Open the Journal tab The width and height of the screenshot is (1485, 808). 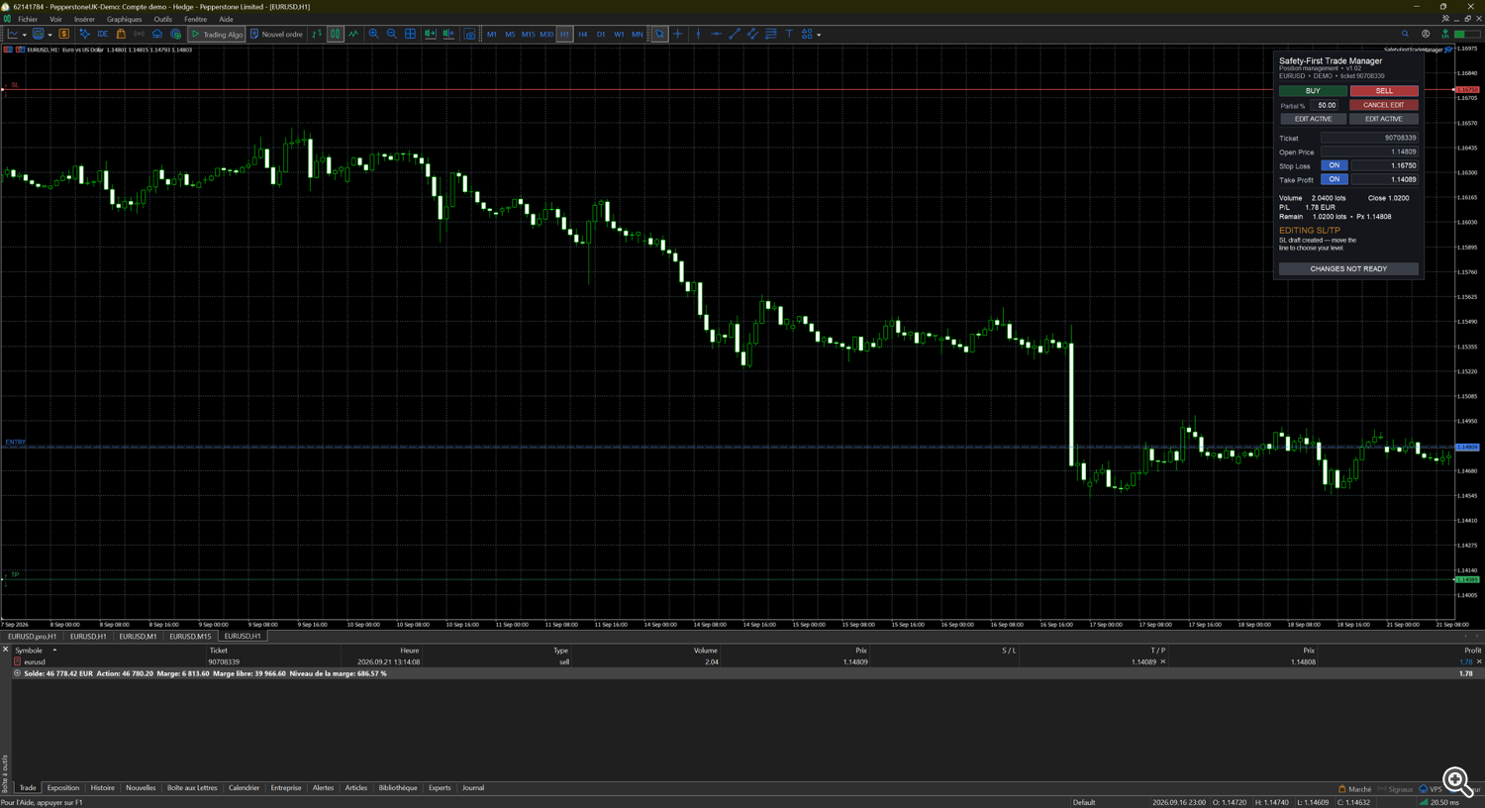pos(473,788)
